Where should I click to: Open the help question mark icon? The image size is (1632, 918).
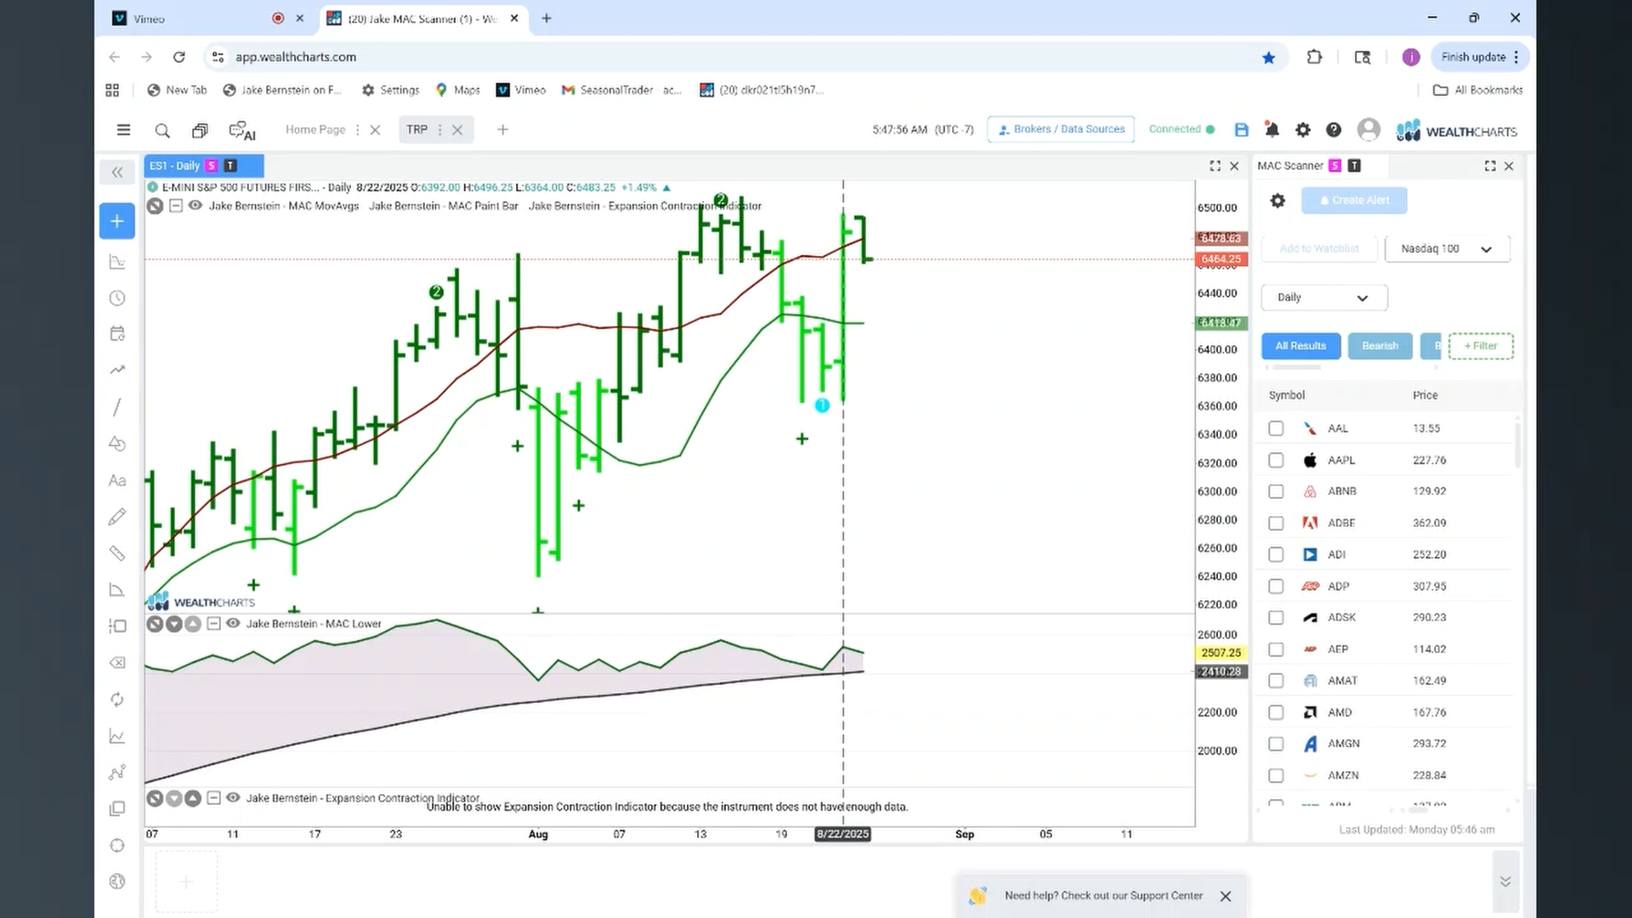(1334, 130)
